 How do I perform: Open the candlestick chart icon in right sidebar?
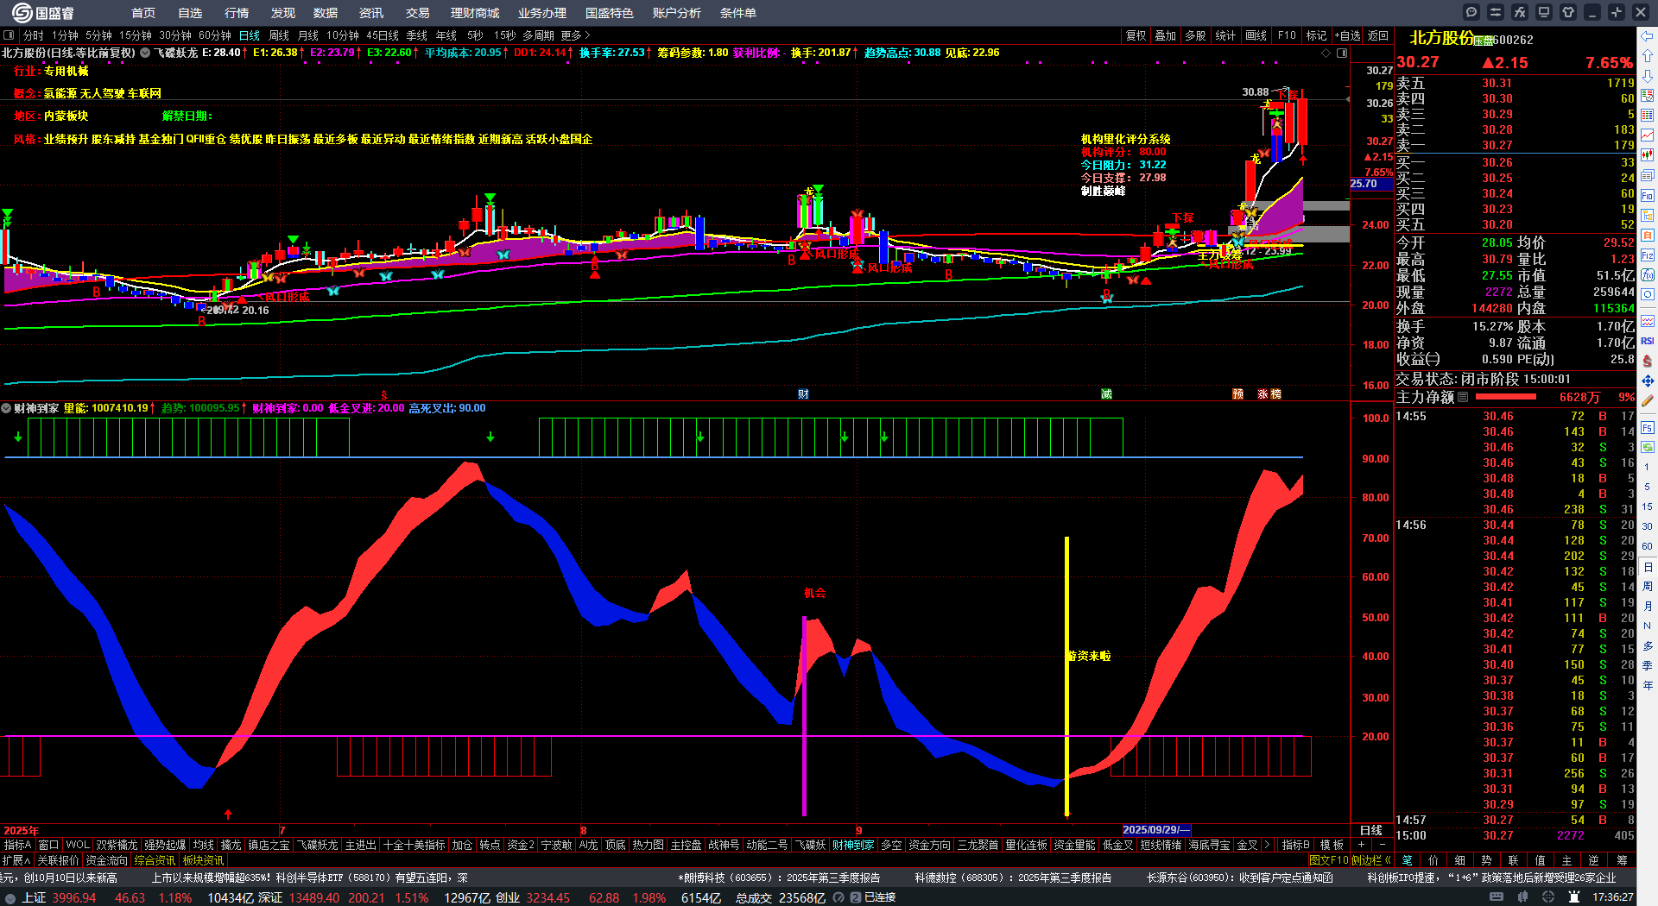click(x=1648, y=155)
